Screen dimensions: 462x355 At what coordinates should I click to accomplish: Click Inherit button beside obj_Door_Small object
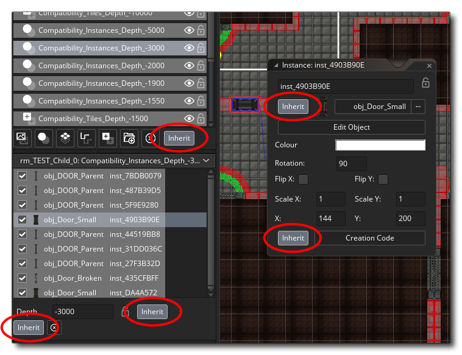click(293, 107)
